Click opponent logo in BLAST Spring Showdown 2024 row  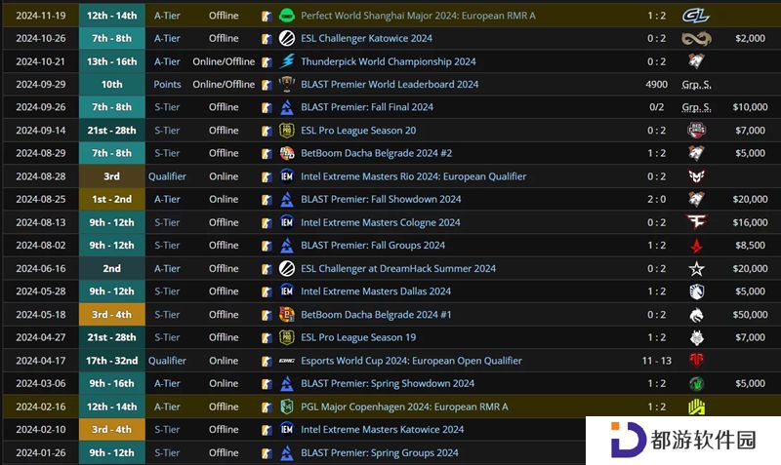tap(696, 383)
